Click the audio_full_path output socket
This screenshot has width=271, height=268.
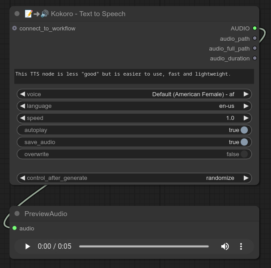point(254,48)
